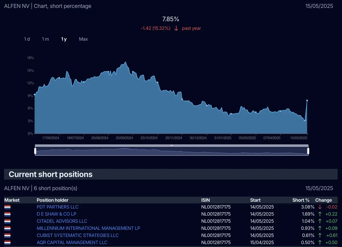Image resolution: width=342 pixels, height=247 pixels.
Task: Click green up arrow in MILLENNIUM row
Action: 320,228
